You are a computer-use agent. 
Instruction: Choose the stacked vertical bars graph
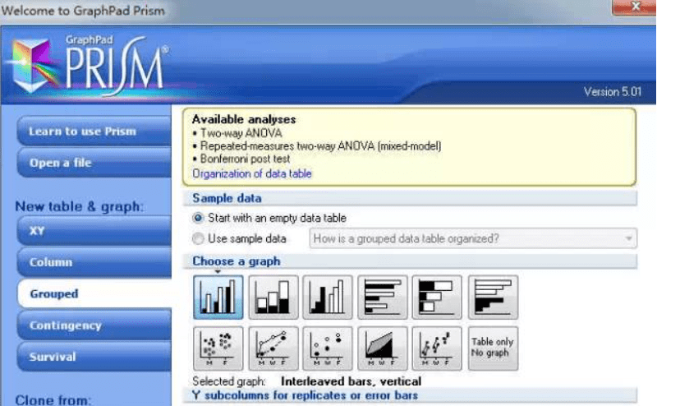click(273, 297)
